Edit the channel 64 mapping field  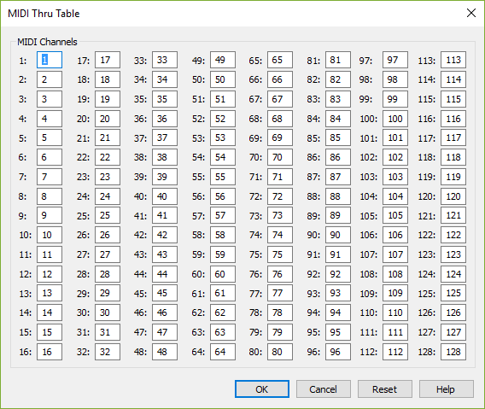pos(223,352)
